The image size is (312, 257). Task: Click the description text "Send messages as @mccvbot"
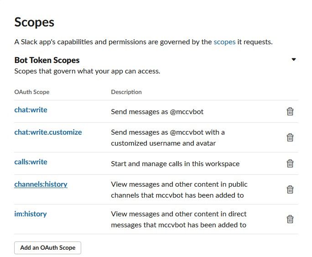click(153, 111)
